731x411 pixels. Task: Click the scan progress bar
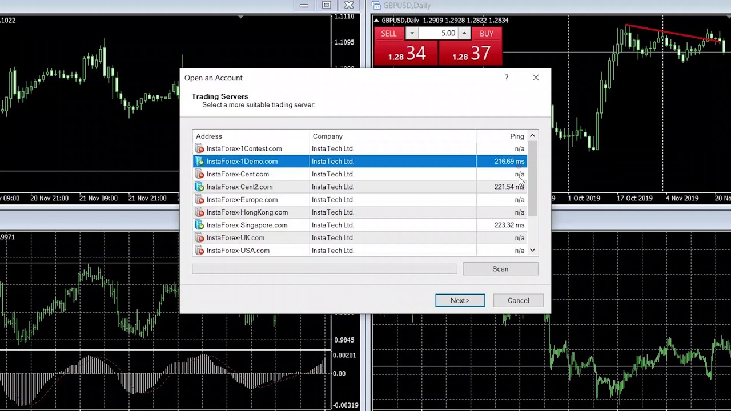[x=324, y=269]
